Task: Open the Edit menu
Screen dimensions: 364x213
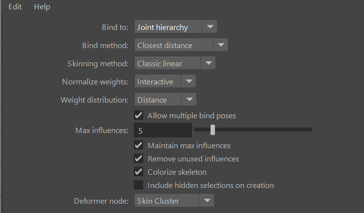Action: 15,7
